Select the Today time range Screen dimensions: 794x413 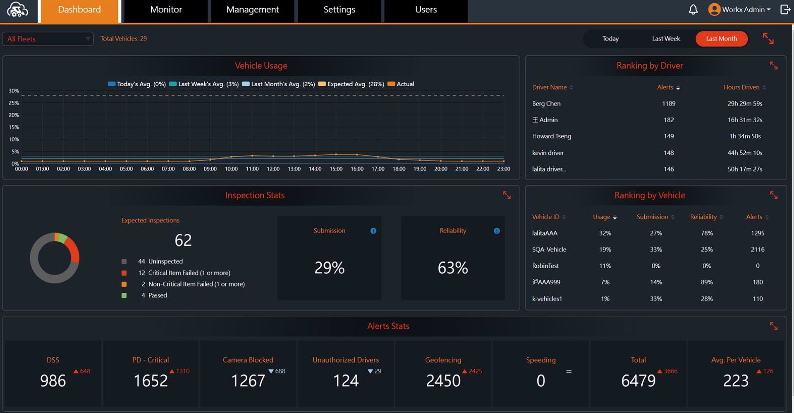[610, 39]
